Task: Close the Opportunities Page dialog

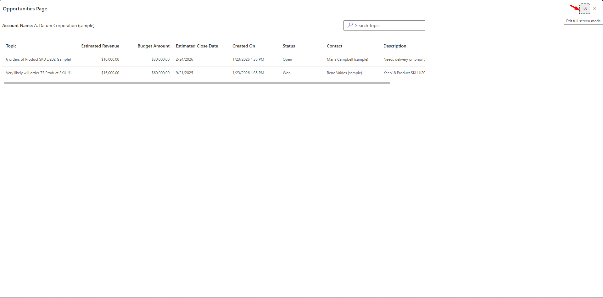Action: coord(595,8)
